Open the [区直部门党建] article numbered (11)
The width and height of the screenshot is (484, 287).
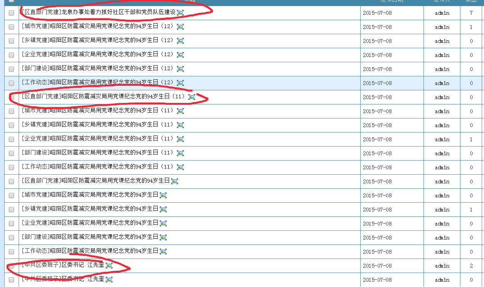point(103,97)
